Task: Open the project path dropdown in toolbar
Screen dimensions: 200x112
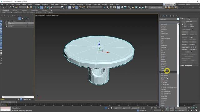Action: pos(157,7)
